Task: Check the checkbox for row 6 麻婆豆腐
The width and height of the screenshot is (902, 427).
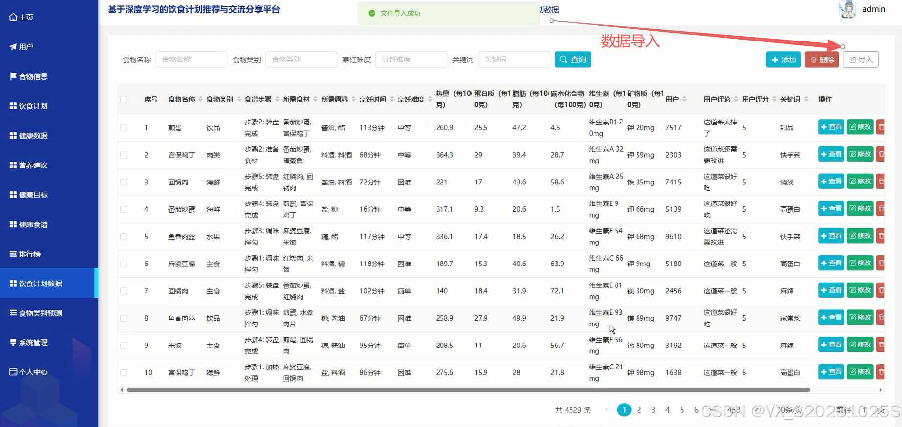Action: tap(124, 264)
